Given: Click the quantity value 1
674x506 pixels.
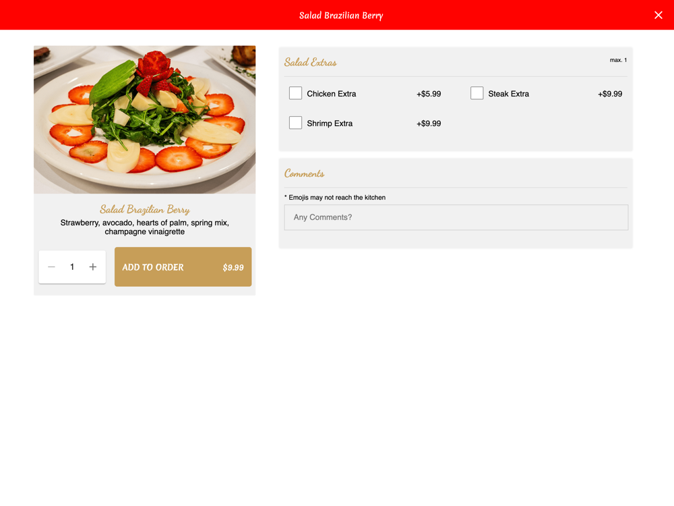Looking at the screenshot, I should [x=72, y=266].
